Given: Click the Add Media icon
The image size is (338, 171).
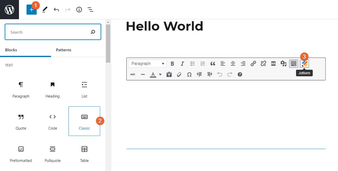Looking at the screenshot, I should coord(284,64).
